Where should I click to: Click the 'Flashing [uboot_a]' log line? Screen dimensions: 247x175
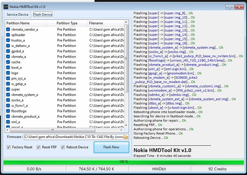[168, 108]
